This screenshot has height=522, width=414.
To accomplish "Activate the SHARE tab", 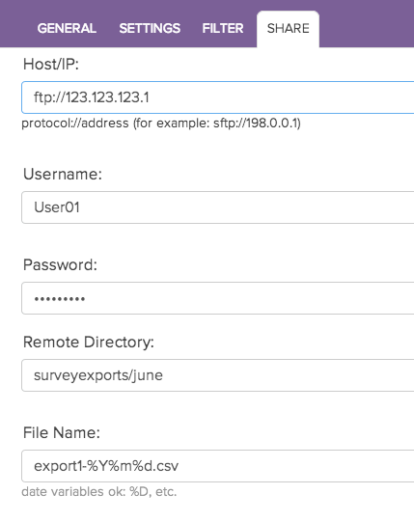I will (289, 29).
